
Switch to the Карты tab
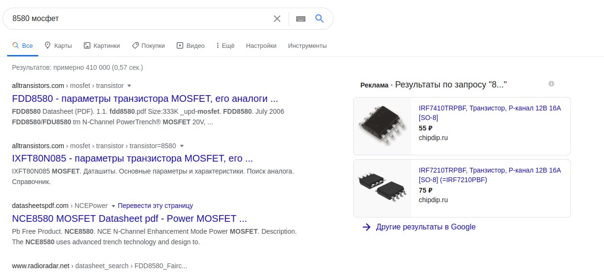(58, 46)
